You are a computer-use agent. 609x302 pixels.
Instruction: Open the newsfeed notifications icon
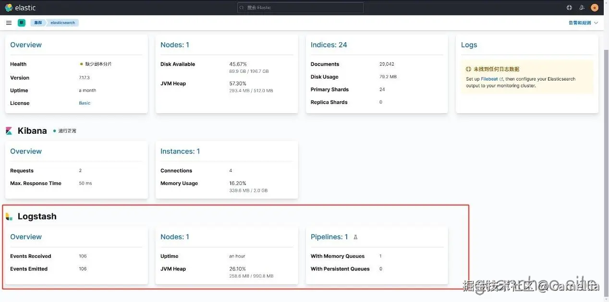tap(582, 8)
